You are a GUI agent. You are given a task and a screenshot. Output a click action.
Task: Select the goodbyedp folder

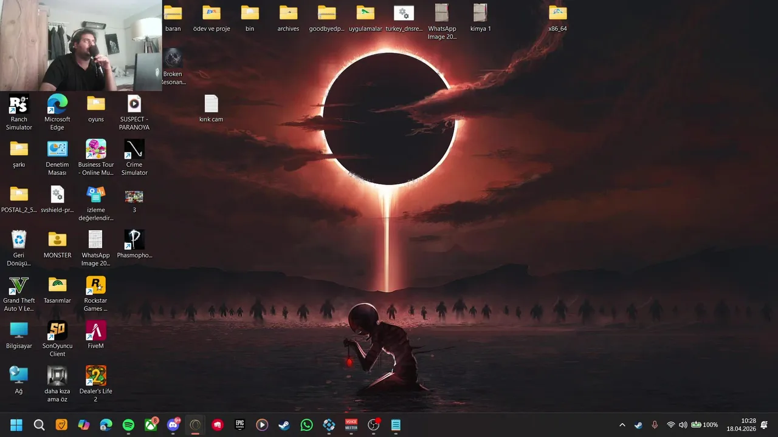pos(326,18)
